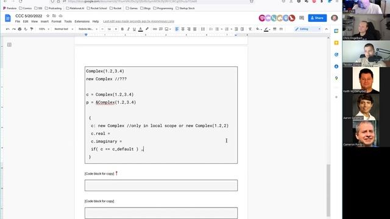
Task: Click the border width icon
Action: tap(275, 29)
